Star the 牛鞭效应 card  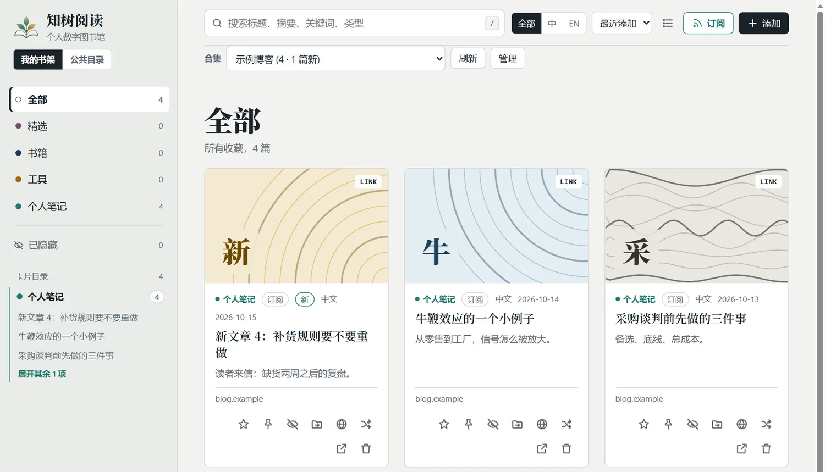[x=444, y=424]
